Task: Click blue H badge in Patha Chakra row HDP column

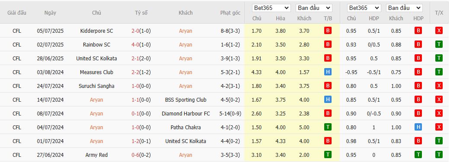Action: 418,128
